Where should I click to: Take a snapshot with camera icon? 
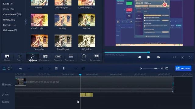183,57
